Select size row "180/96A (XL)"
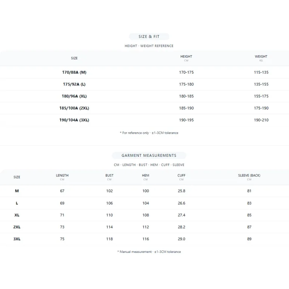Viewport: 289px width, 289px height. (x=74, y=96)
